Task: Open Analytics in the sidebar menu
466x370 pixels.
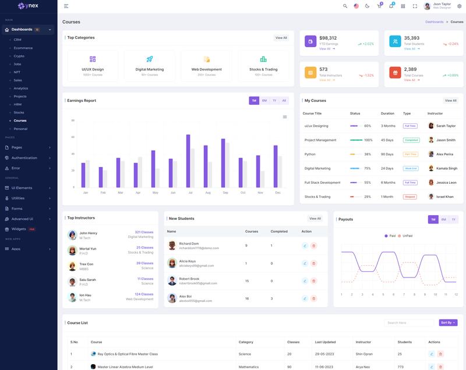Action: click(x=21, y=88)
